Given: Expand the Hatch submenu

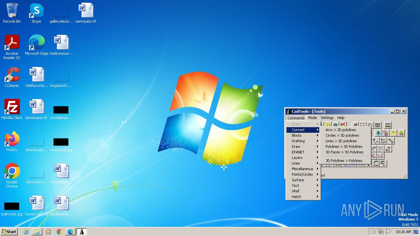Looking at the screenshot, I should point(303,197).
